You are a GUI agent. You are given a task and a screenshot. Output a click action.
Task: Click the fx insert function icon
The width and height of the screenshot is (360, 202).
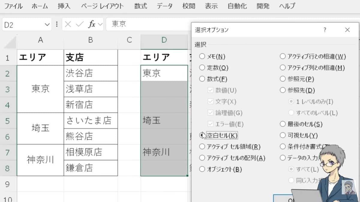click(91, 24)
